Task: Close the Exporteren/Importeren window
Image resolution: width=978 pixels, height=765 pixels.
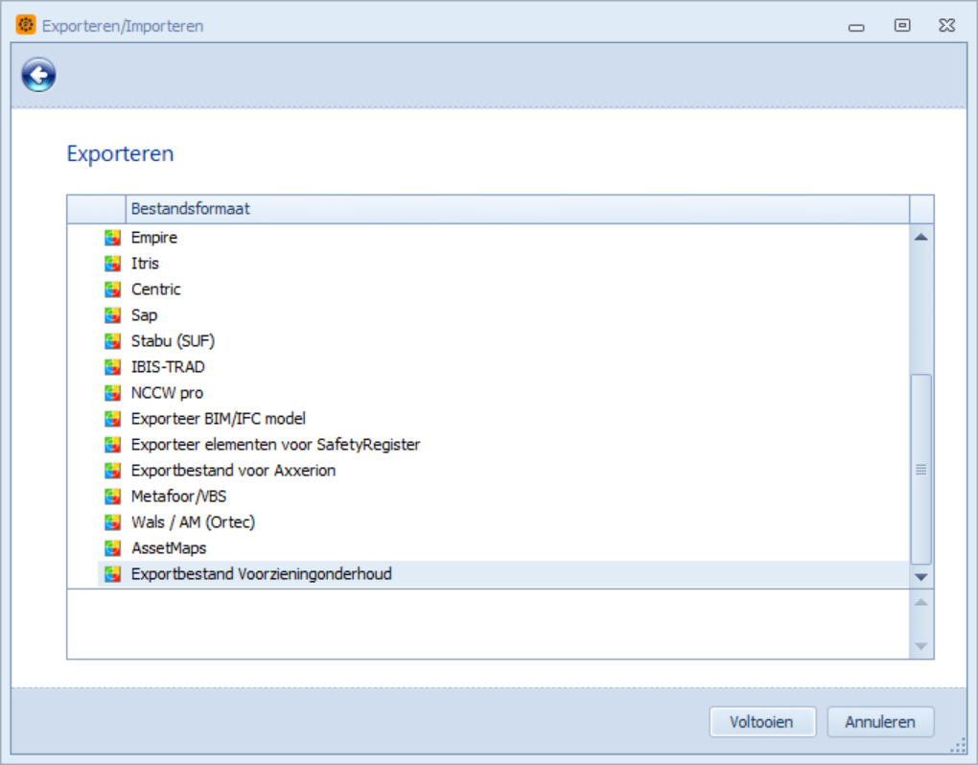Action: [x=946, y=26]
